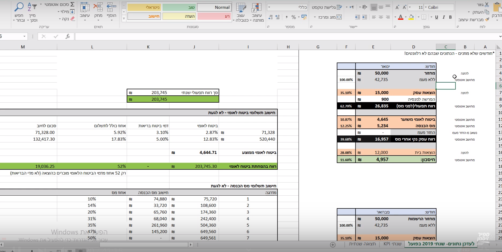The height and width of the screenshot is (252, 502).
Task: Click the Merge and Center button
Action: pos(339,17)
